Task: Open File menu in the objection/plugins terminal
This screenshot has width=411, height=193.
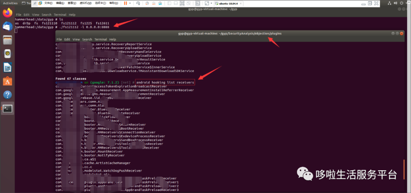Action: [59, 39]
